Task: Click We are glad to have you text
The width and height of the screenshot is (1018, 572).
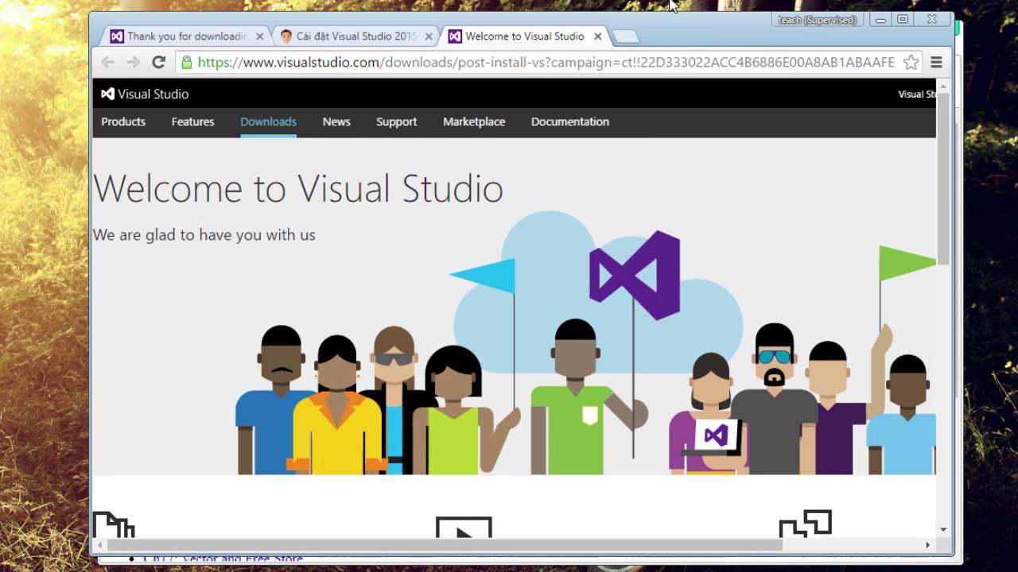Action: pos(204,234)
